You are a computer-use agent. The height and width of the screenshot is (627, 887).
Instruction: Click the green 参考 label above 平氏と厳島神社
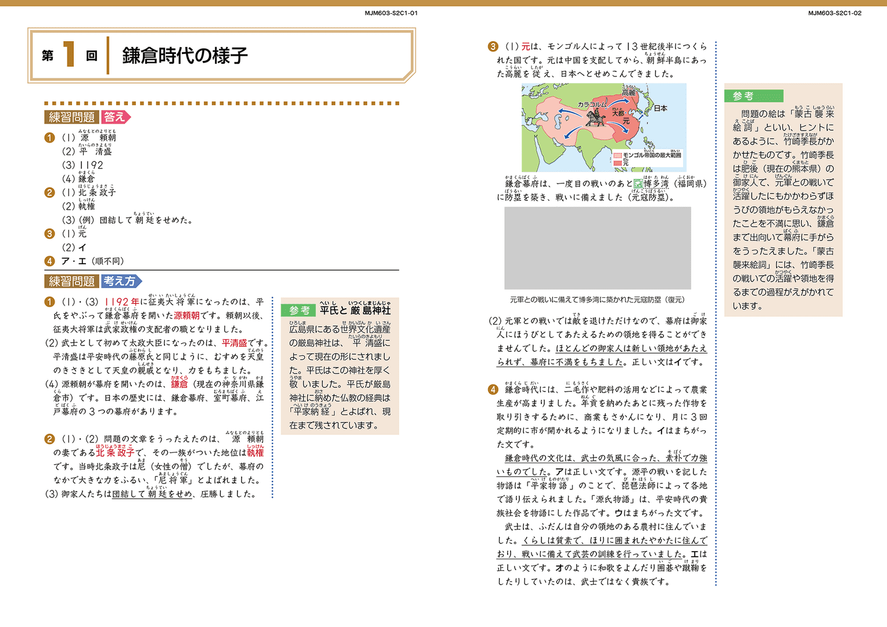point(299,311)
